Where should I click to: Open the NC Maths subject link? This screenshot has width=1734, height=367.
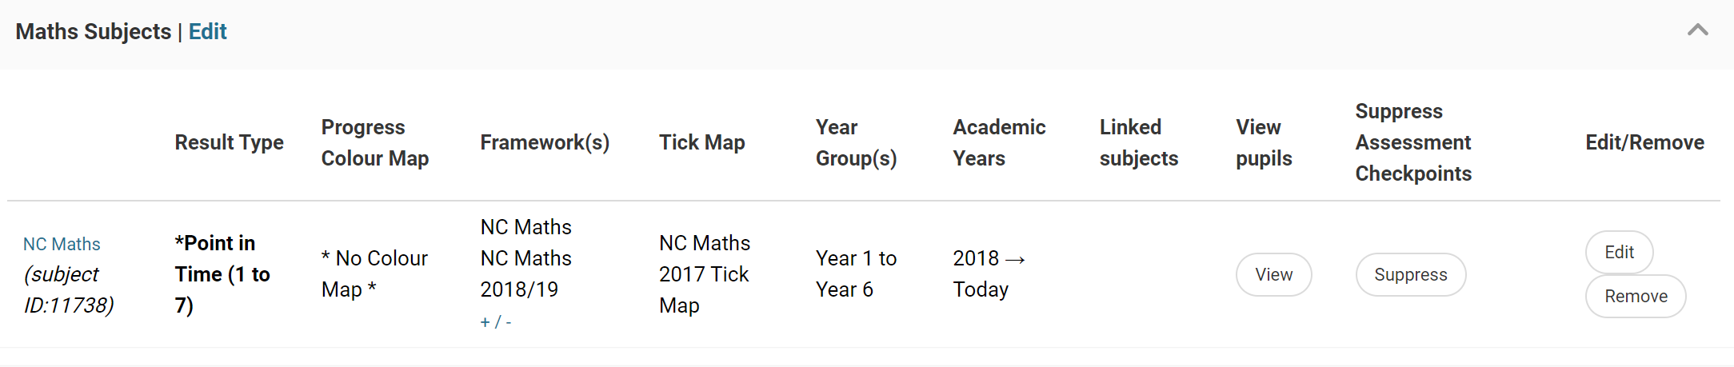62,244
